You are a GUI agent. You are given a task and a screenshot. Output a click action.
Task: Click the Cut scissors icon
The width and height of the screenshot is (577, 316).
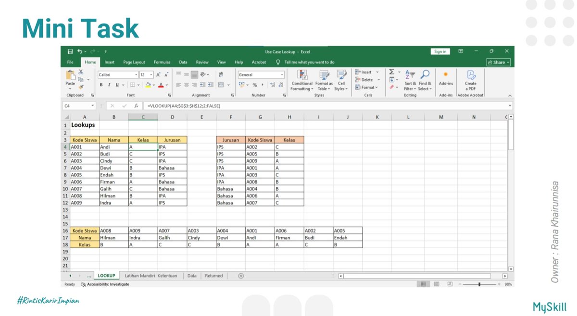(81, 72)
